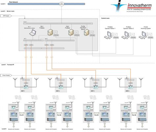This screenshot has height=132, width=156.
Task: Click the Fire #3 double arrow
Action: pyautogui.click(x=96, y=113)
